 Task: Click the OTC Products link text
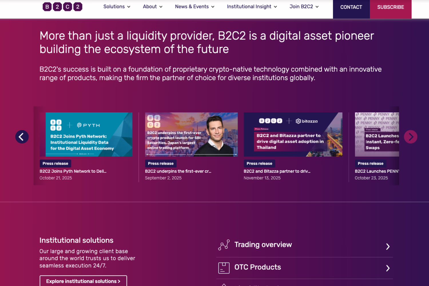point(258,267)
